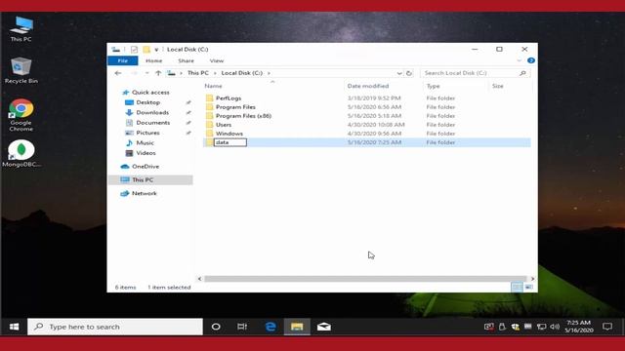Open the clock showing 7:25 AM
The height and width of the screenshot is (351, 625).
579,327
